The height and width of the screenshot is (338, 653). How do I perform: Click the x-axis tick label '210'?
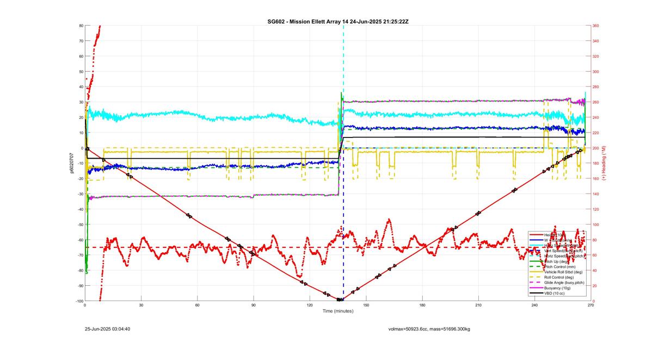[x=478, y=305]
